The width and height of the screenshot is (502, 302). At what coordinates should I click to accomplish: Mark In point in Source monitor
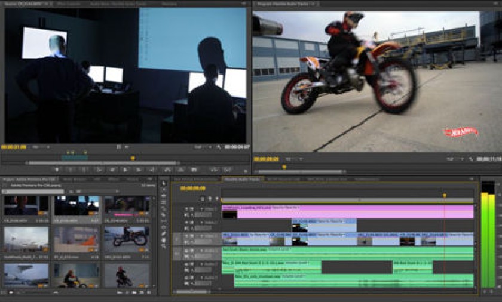71,170
